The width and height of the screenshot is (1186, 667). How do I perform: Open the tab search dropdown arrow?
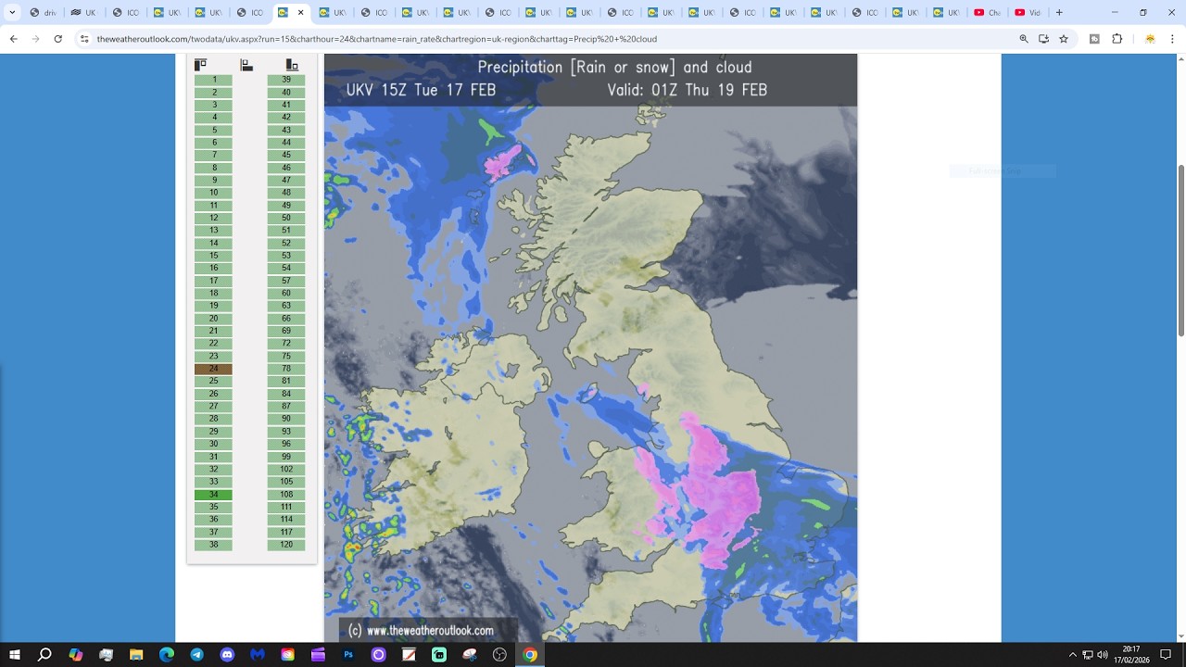12,12
